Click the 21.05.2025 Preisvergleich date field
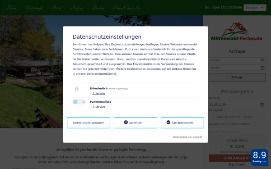Image resolution: width=271 pixels, height=169 pixels. click(x=237, y=105)
